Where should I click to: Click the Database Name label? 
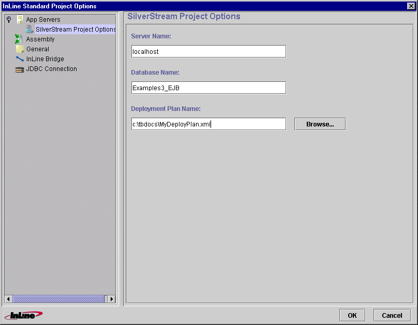pos(155,73)
